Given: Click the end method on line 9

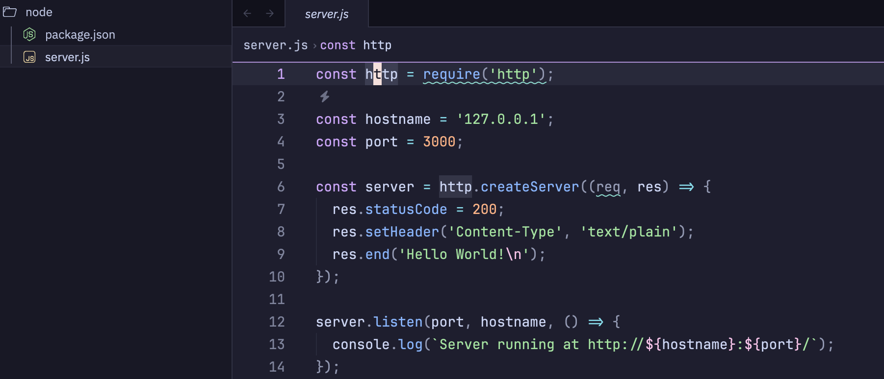Looking at the screenshot, I should point(378,254).
